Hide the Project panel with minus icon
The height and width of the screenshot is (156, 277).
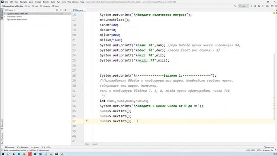[x=69, y=10]
